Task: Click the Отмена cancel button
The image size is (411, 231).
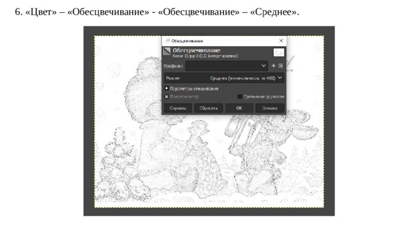Action: click(270, 108)
